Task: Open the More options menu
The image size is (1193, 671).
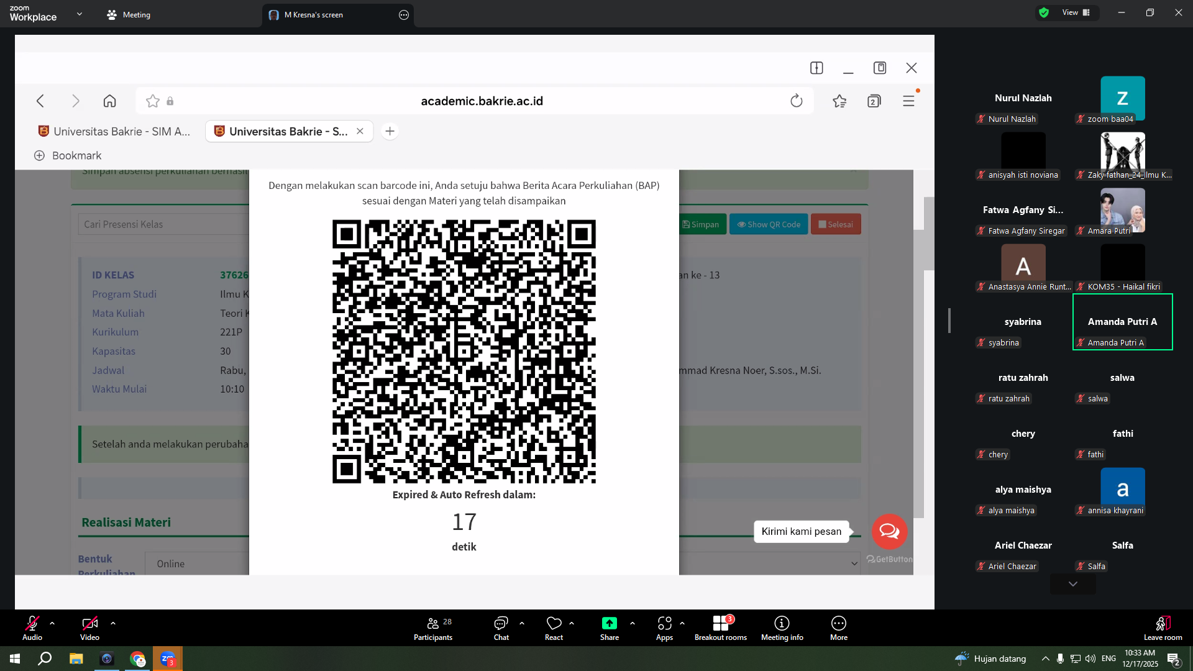Action: point(839,628)
